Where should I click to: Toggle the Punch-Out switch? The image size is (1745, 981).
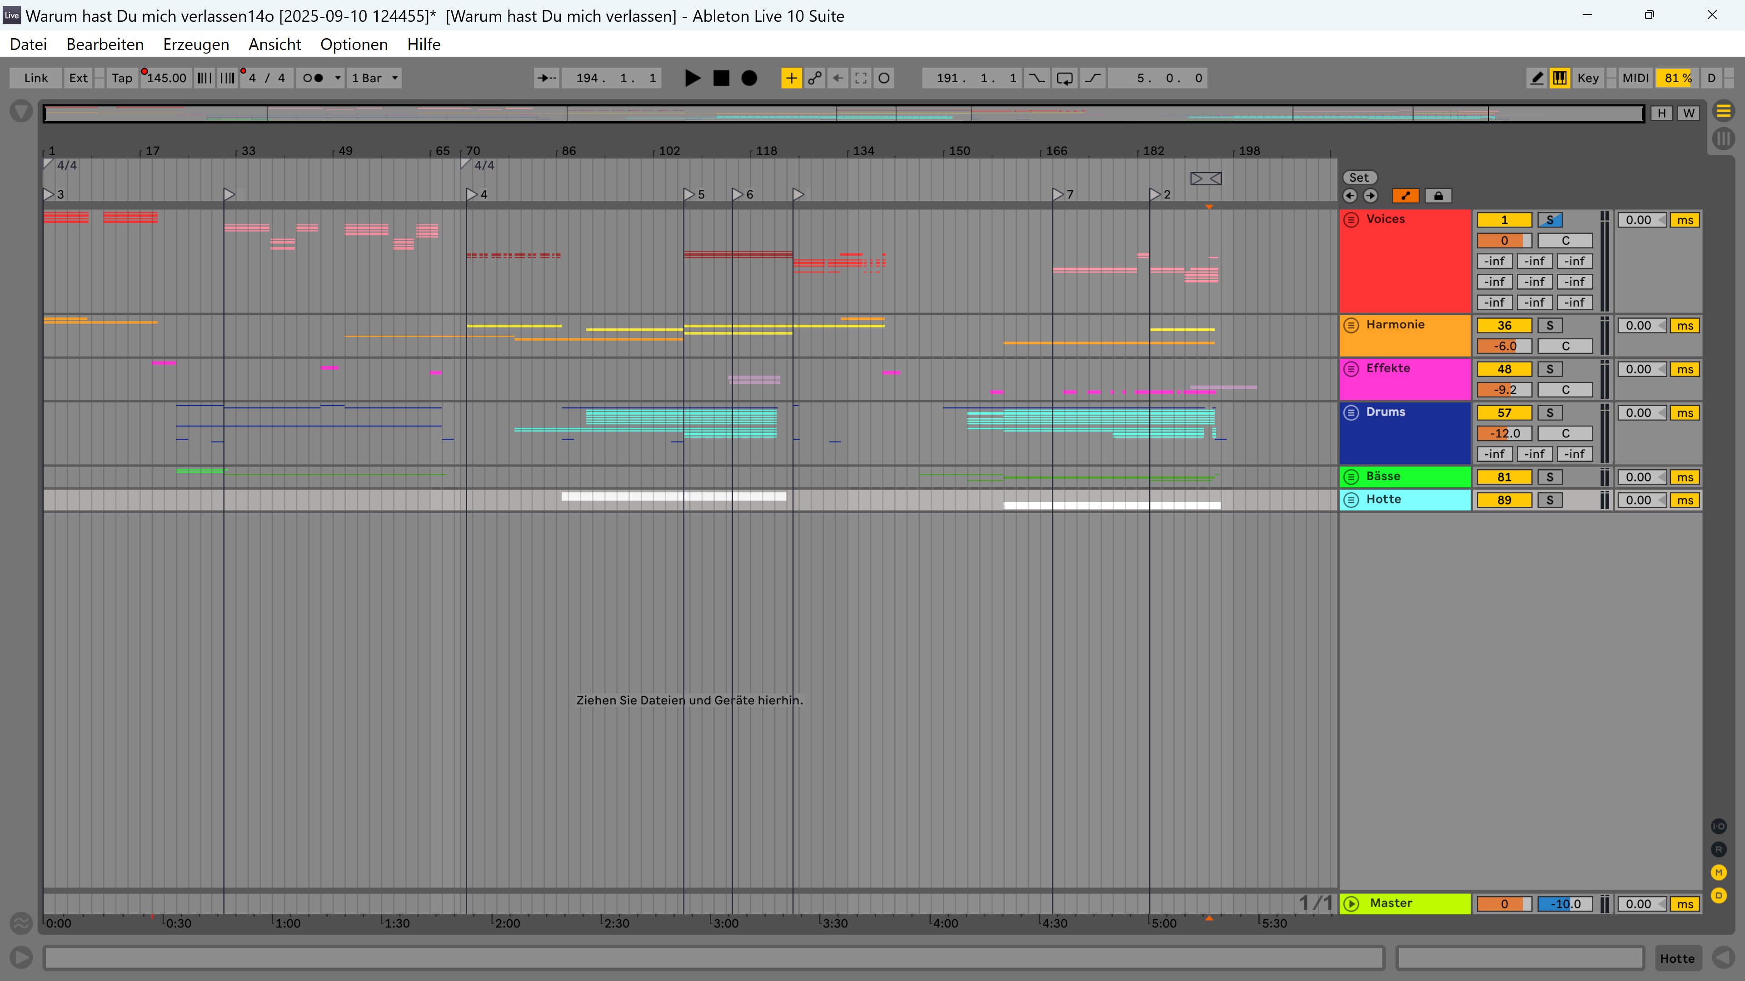(1092, 78)
